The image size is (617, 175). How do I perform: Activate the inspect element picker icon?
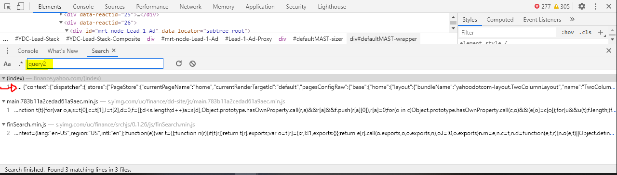point(8,7)
